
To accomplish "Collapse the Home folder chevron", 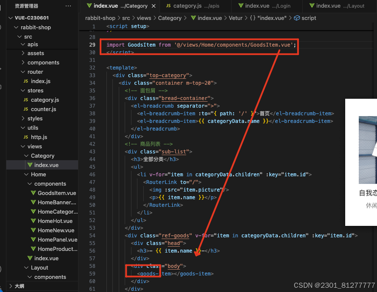I will 26,175.
